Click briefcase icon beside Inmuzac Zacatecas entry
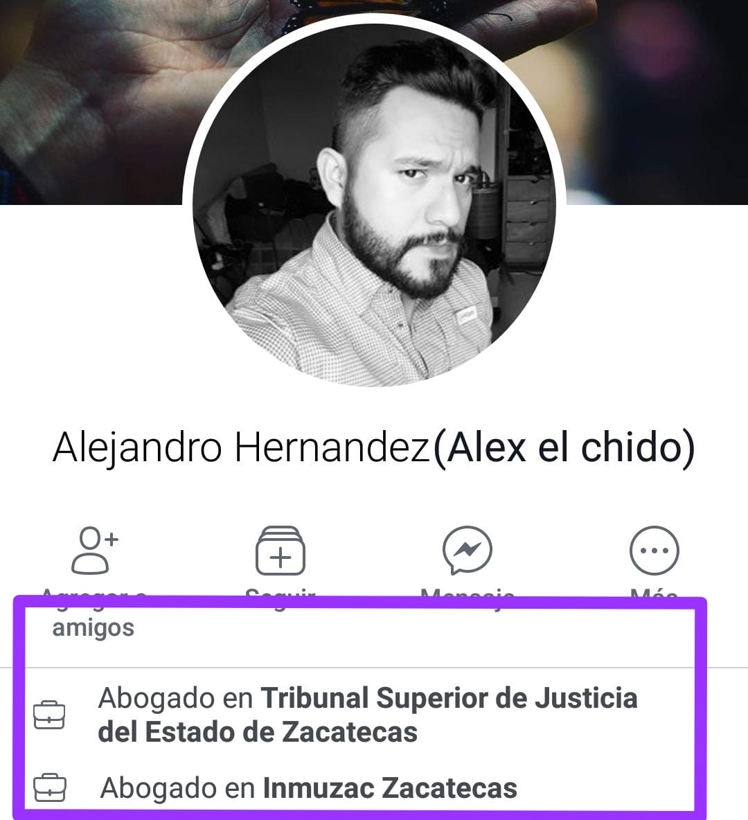 50,787
